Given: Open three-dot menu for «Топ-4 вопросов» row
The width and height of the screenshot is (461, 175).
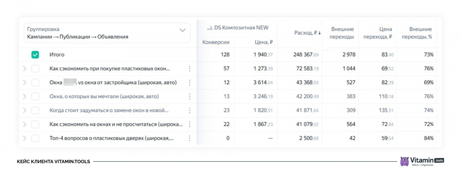Looking at the screenshot, I should (x=190, y=138).
